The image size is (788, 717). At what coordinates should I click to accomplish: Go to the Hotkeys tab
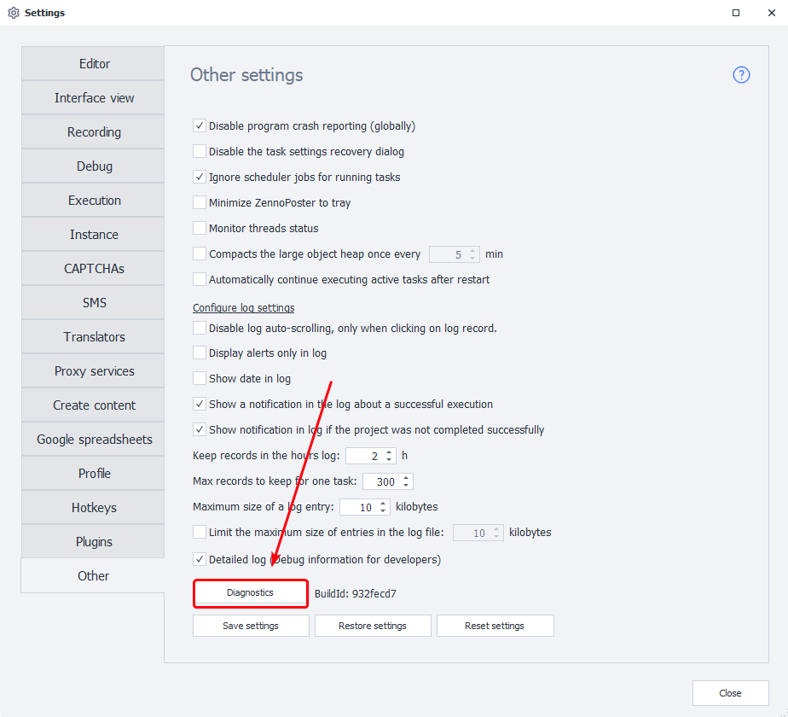click(94, 508)
